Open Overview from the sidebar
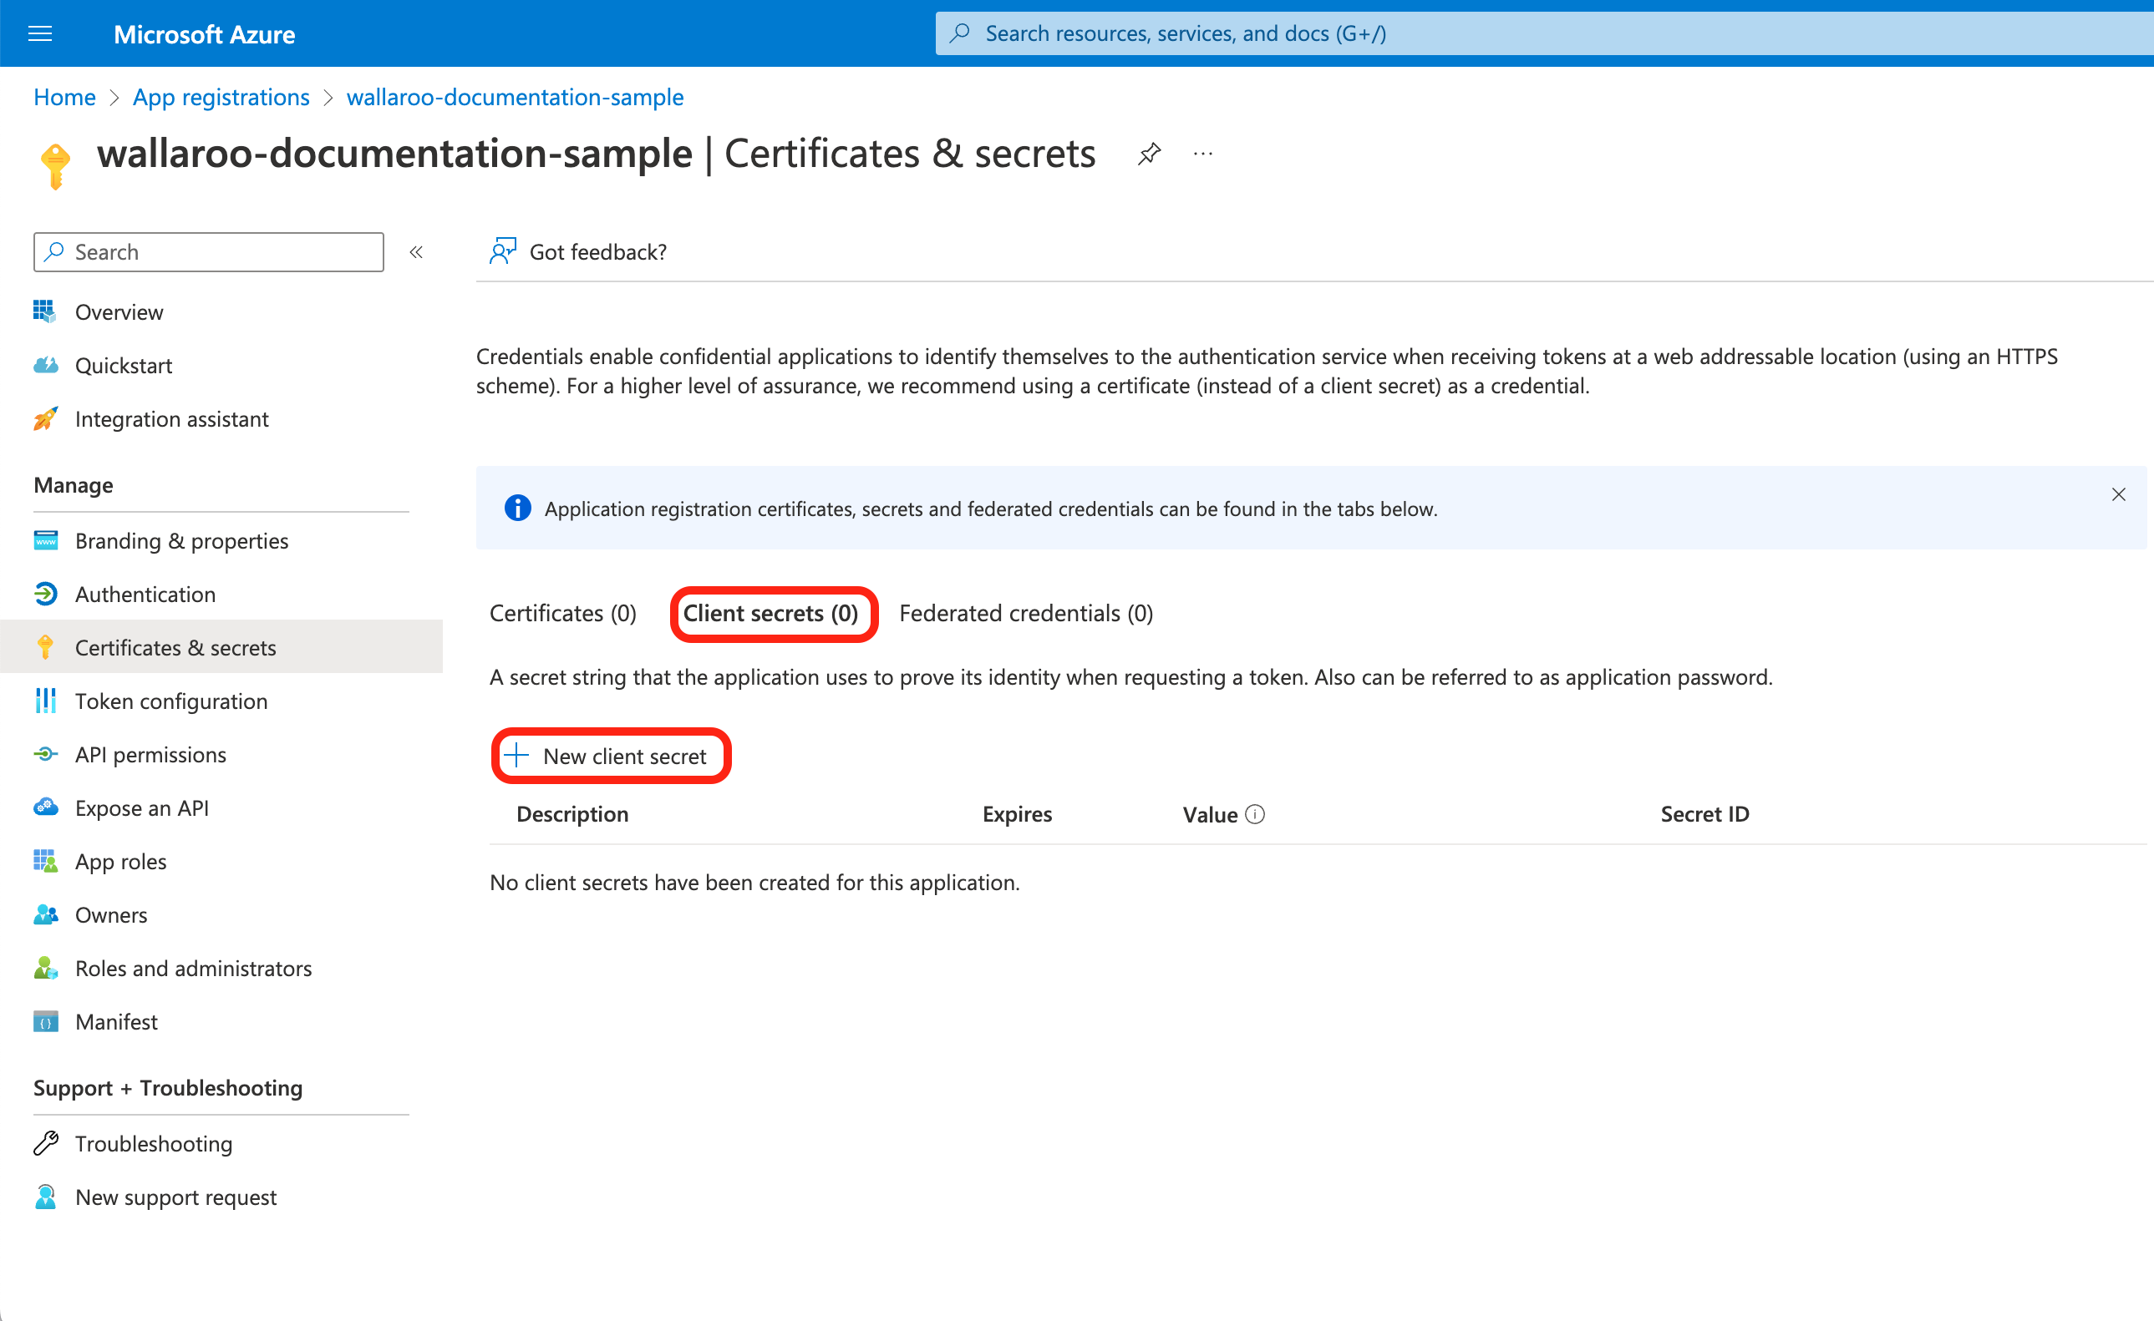 point(119,312)
